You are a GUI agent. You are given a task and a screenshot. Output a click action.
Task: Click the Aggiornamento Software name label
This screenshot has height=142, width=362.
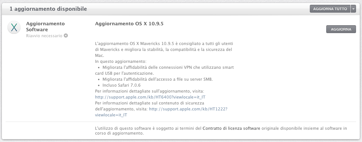click(x=45, y=26)
